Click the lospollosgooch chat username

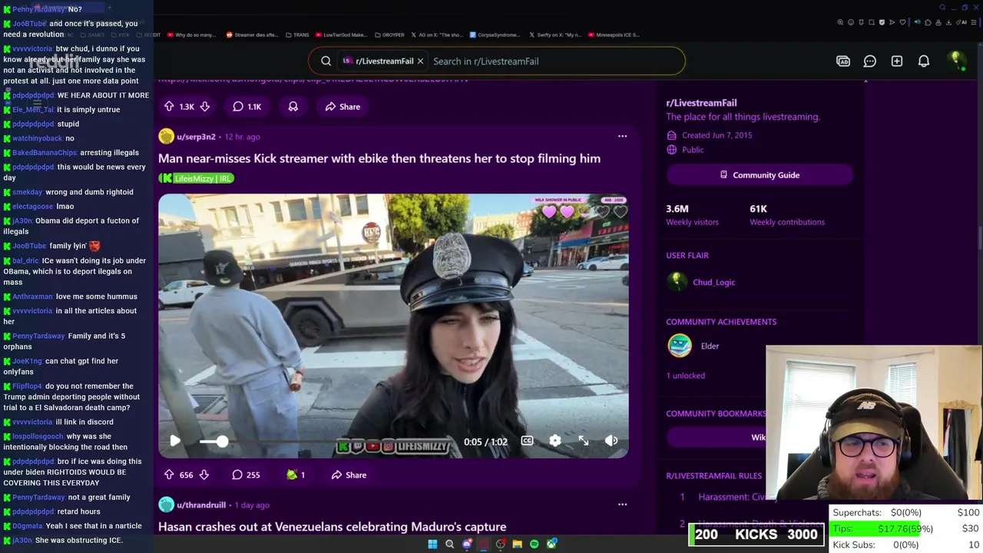38,436
